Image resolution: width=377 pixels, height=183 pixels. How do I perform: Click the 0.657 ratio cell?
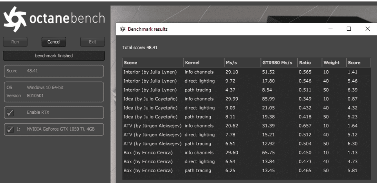(x=305, y=126)
